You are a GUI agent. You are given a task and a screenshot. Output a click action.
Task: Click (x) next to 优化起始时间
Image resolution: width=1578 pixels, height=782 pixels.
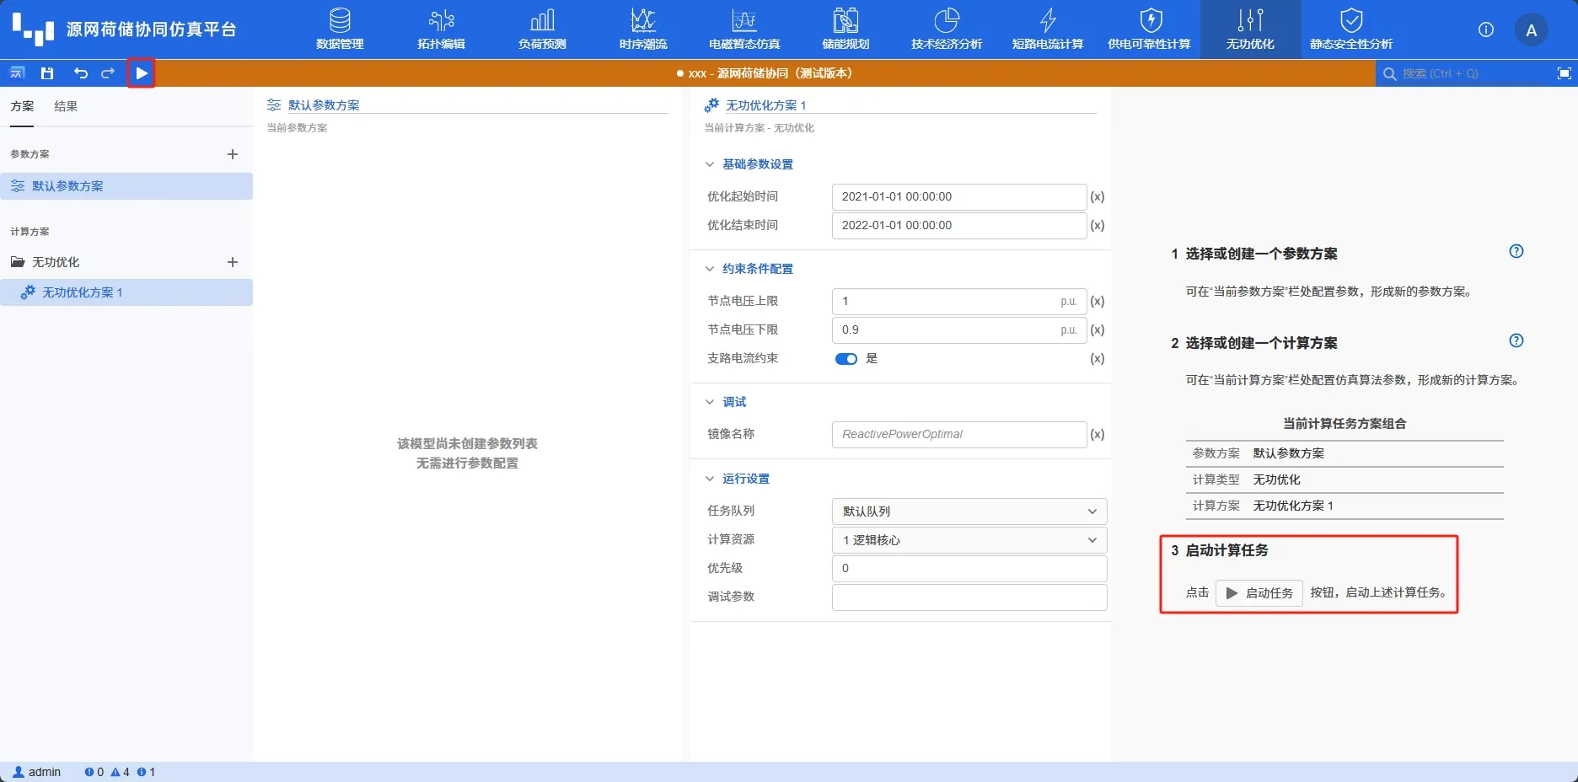tap(1098, 197)
